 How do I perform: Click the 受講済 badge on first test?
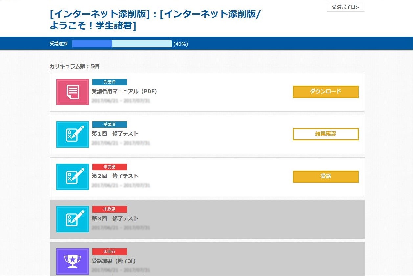coord(110,125)
